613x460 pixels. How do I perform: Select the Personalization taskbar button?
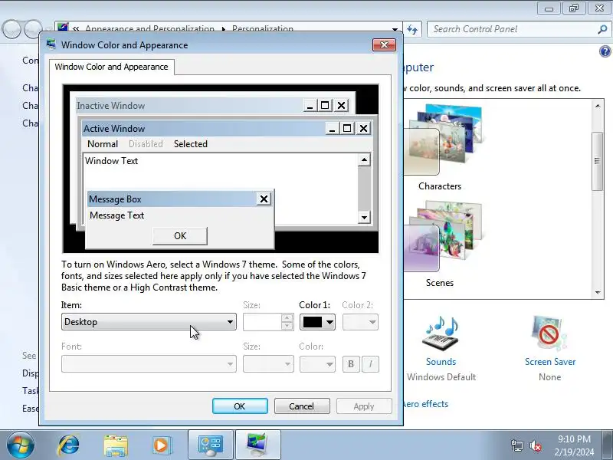(x=257, y=445)
